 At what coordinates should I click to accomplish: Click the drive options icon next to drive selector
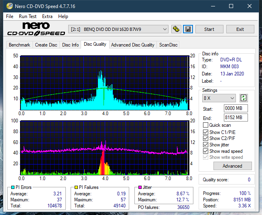[x=176, y=29]
